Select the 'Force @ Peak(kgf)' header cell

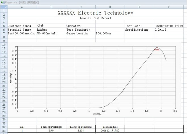pos(51,127)
